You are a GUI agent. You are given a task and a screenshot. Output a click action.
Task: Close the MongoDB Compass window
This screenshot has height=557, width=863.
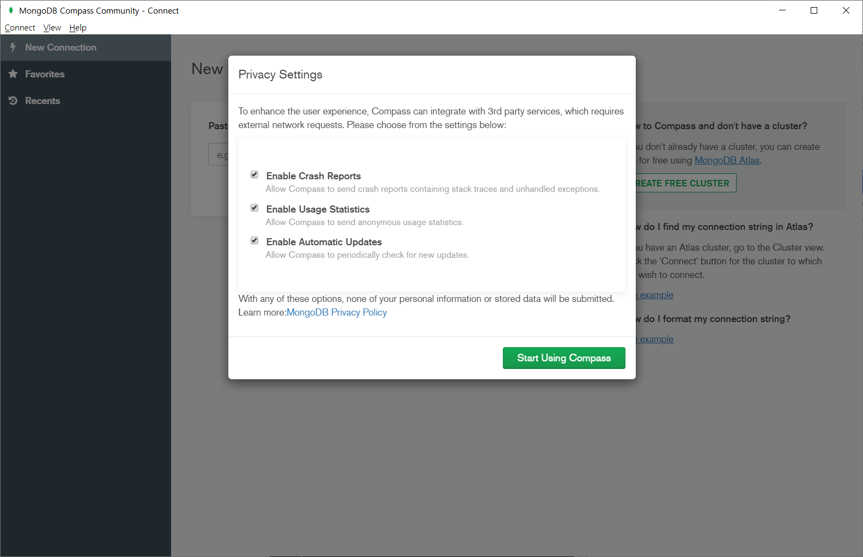coord(846,10)
